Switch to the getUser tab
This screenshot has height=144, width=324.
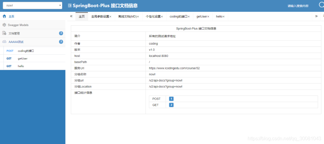[202, 17]
